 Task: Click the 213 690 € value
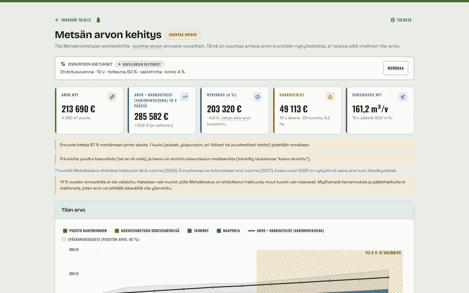click(x=78, y=109)
